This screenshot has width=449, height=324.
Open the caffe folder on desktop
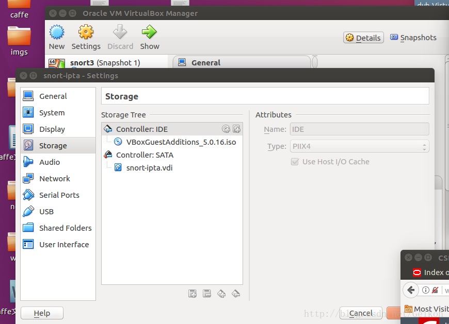[x=19, y=9]
